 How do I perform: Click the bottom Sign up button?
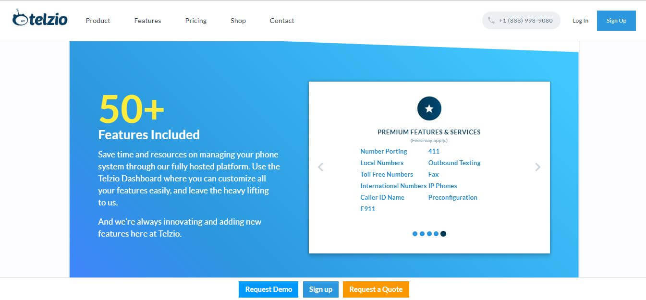(x=321, y=289)
